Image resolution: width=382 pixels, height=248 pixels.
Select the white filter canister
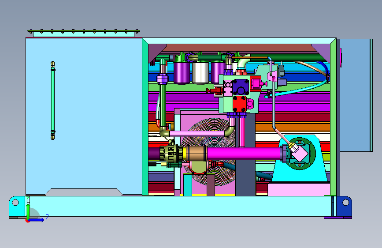tap(200, 73)
